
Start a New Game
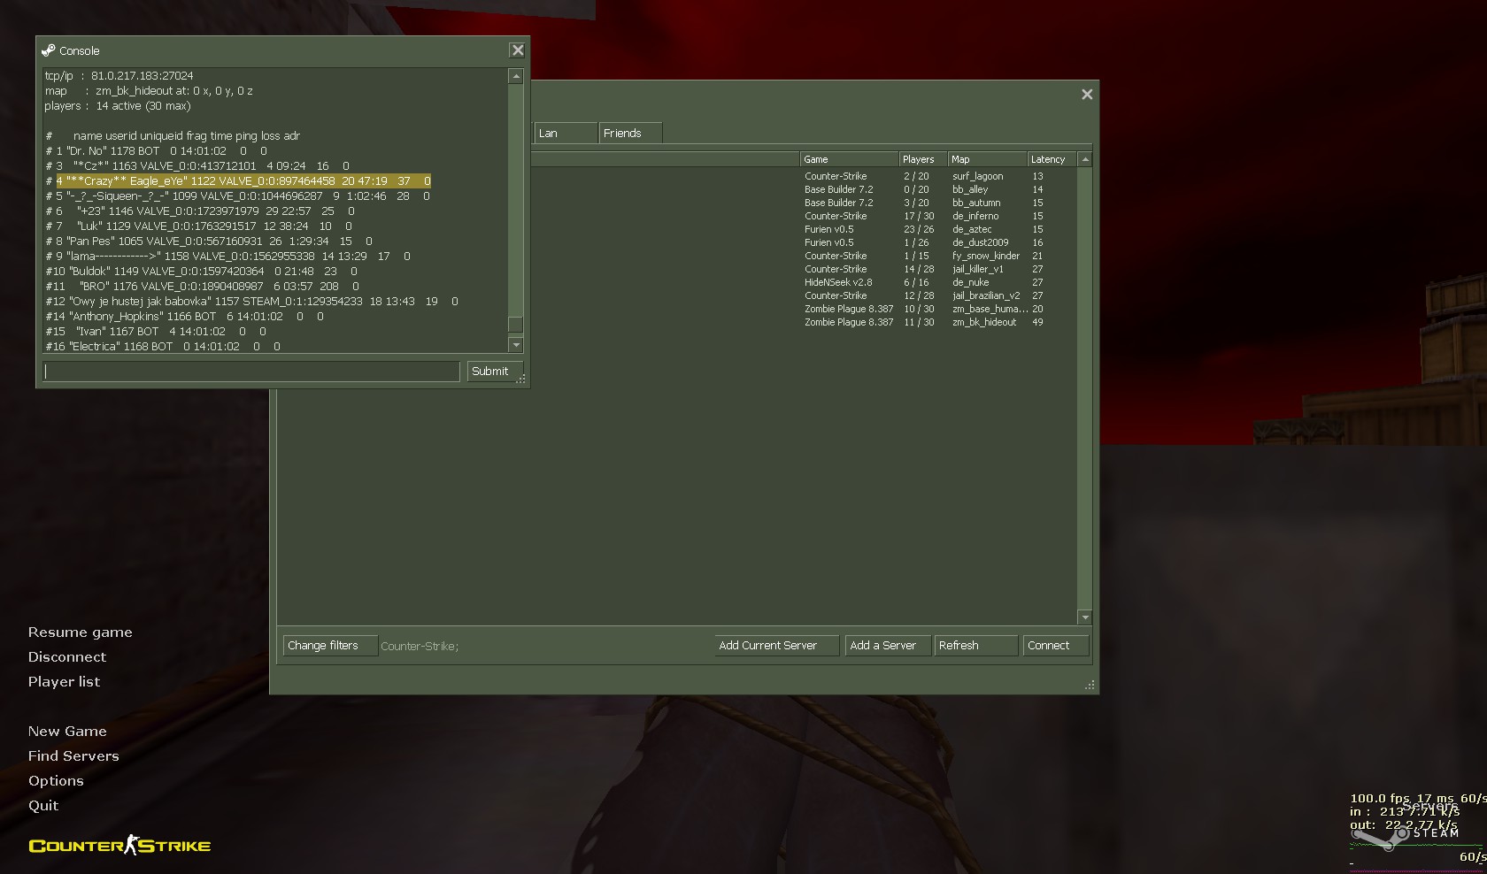click(x=67, y=732)
